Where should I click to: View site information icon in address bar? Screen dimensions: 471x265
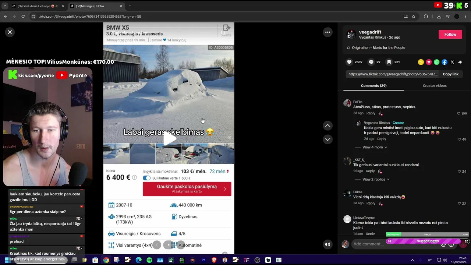[x=33, y=17]
